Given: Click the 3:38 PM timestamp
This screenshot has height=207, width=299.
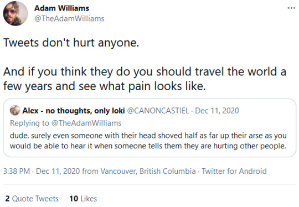Looking at the screenshot, I should click(17, 171).
